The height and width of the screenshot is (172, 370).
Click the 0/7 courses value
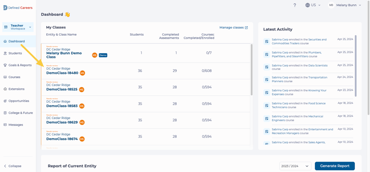click(209, 53)
